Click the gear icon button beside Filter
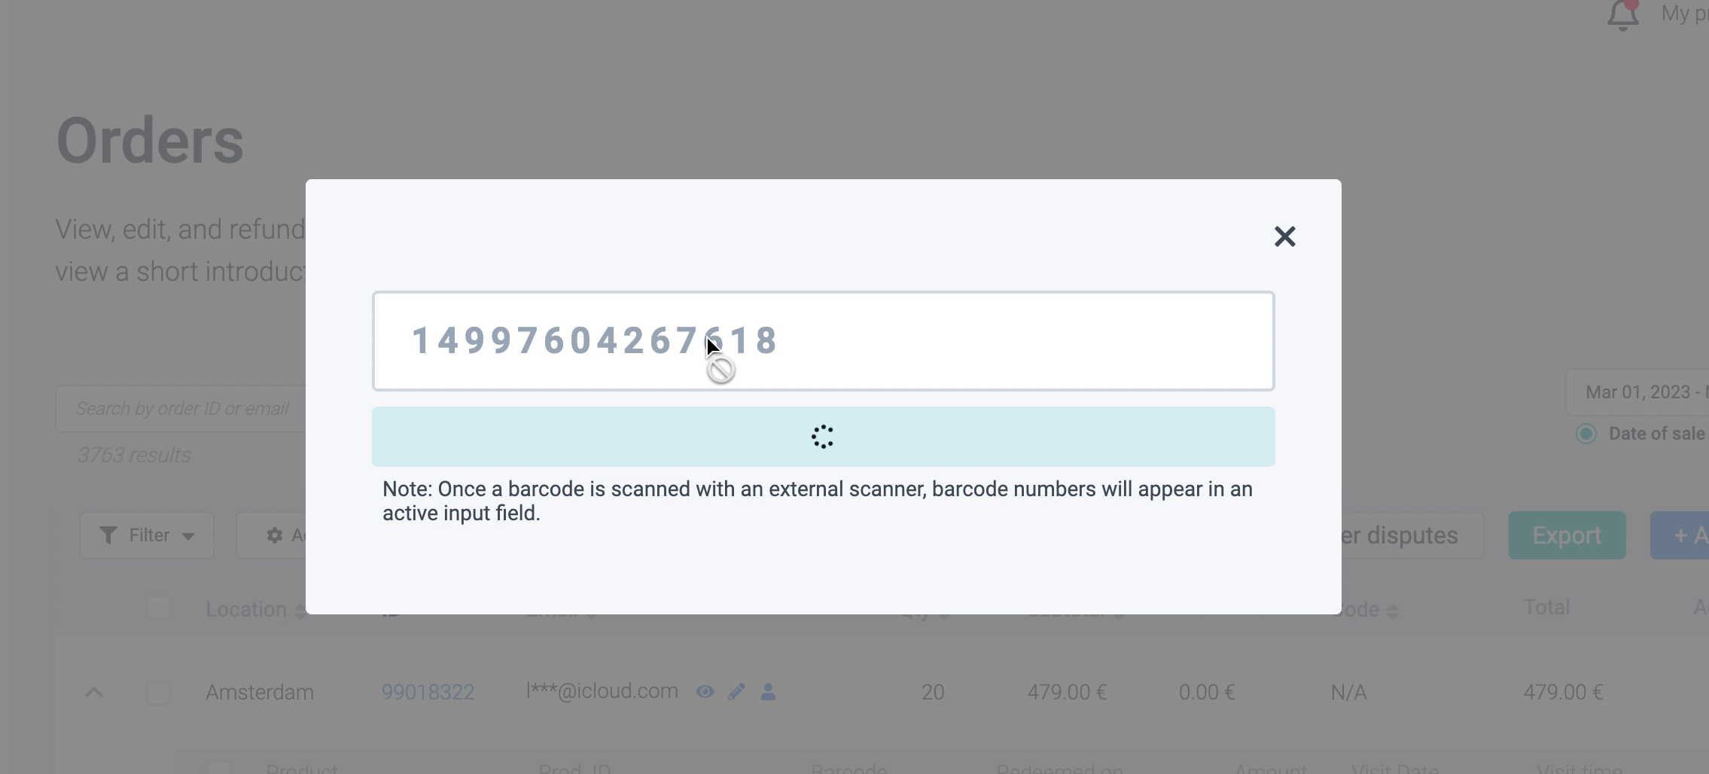 click(x=274, y=535)
